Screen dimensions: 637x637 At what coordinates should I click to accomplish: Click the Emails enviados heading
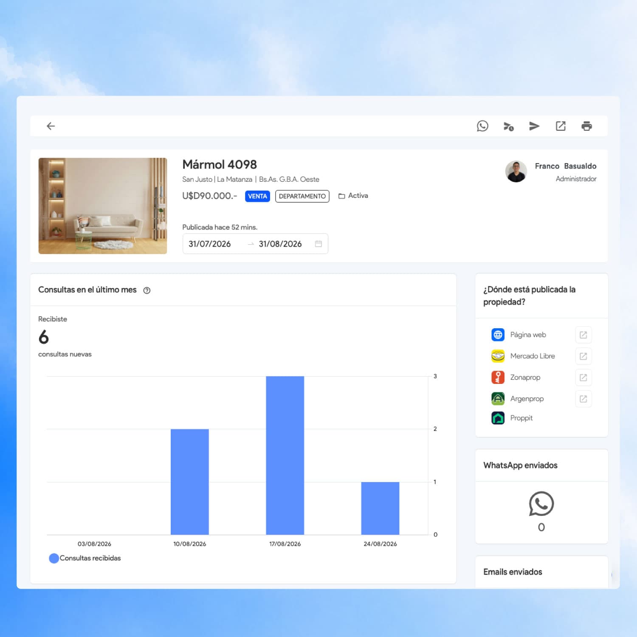point(513,572)
